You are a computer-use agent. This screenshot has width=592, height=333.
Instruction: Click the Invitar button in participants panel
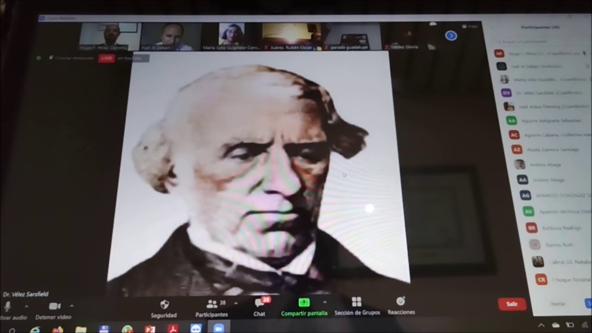click(558, 304)
